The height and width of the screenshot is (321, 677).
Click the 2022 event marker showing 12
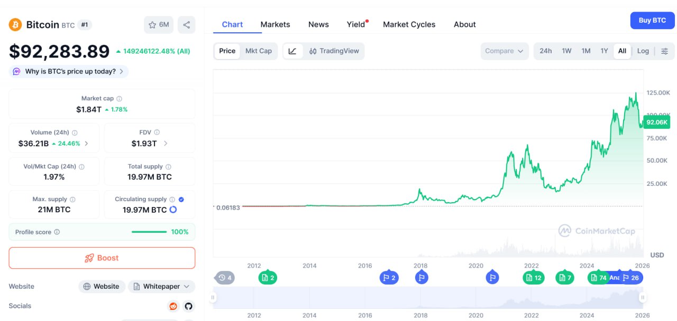pos(533,278)
